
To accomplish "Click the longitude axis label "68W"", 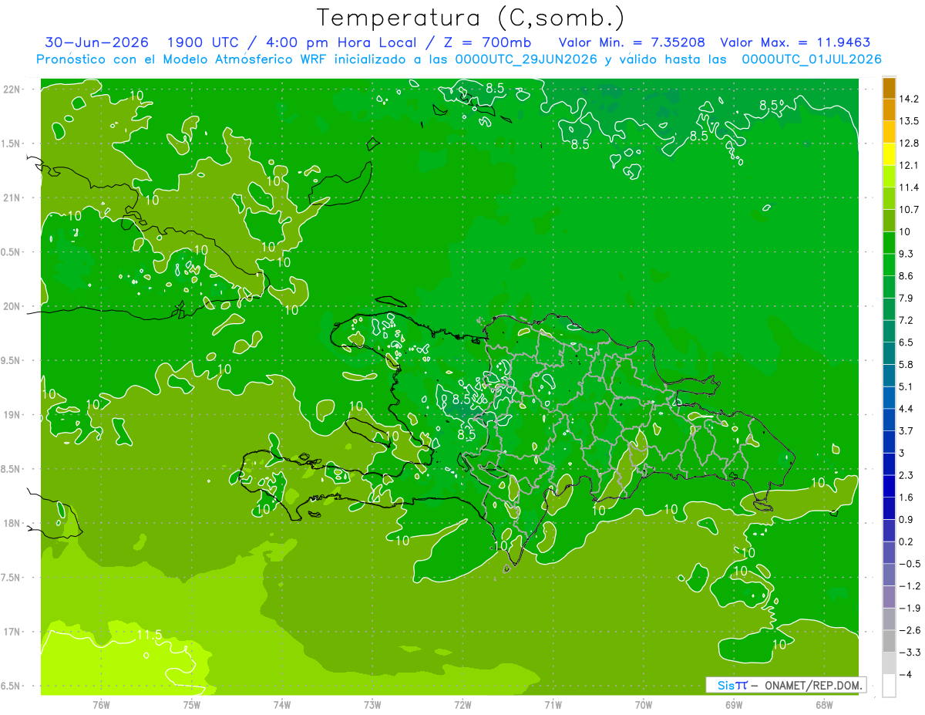I will (824, 706).
